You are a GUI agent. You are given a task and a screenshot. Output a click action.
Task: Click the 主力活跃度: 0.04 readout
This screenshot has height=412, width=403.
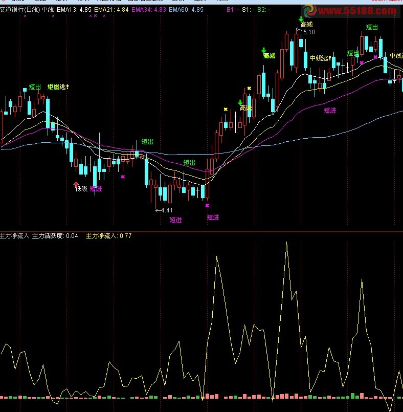[x=55, y=236]
